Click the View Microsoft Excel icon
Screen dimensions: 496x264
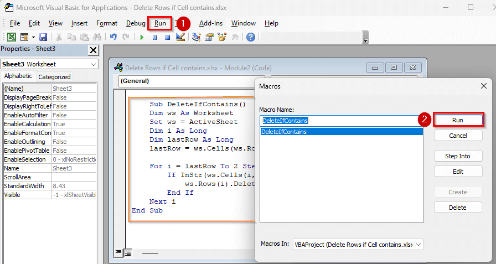click(x=11, y=37)
